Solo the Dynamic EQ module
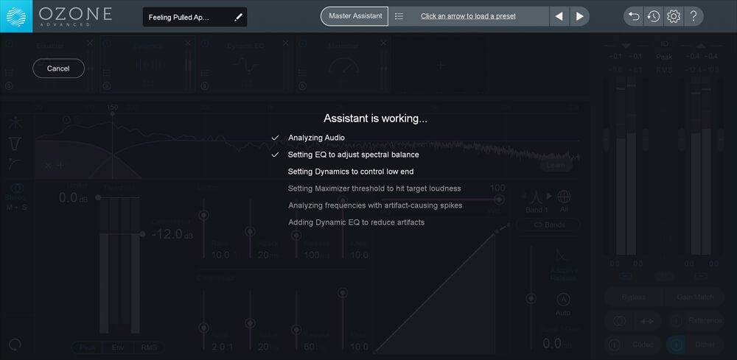The width and height of the screenshot is (737, 360). point(204,86)
